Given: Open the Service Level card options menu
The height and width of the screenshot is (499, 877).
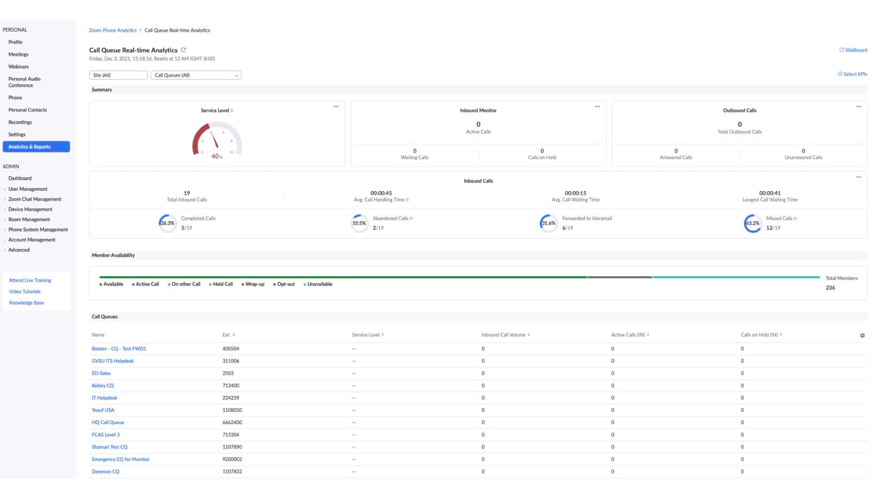Looking at the screenshot, I should 336,106.
